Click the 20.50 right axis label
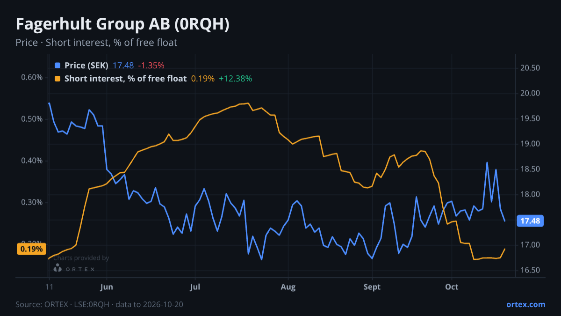This screenshot has height=316, width=561. [x=530, y=68]
